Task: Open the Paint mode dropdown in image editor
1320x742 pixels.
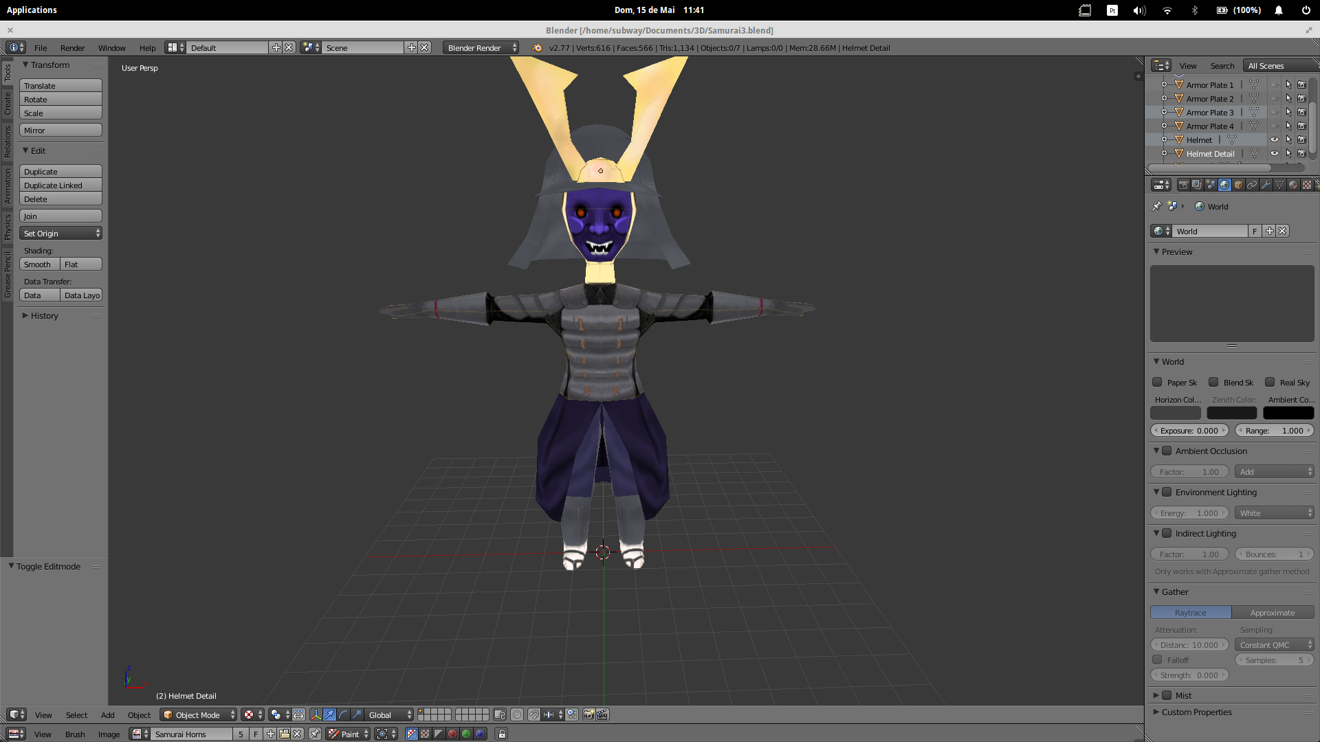Action: [348, 734]
